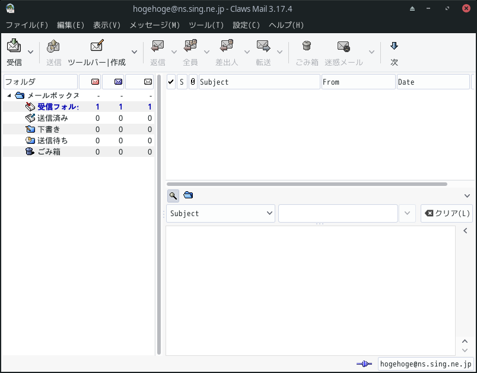The width and height of the screenshot is (477, 373).
Task: Click the chevron above the クリア(L) button
Action: pyautogui.click(x=468, y=196)
